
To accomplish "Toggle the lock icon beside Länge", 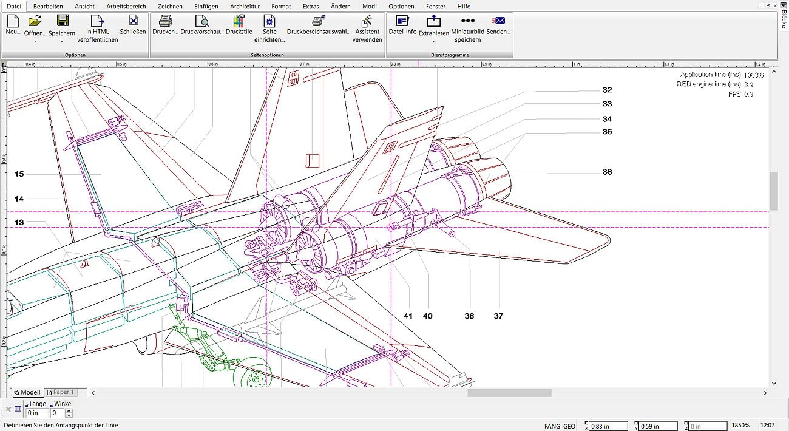I will click(27, 404).
